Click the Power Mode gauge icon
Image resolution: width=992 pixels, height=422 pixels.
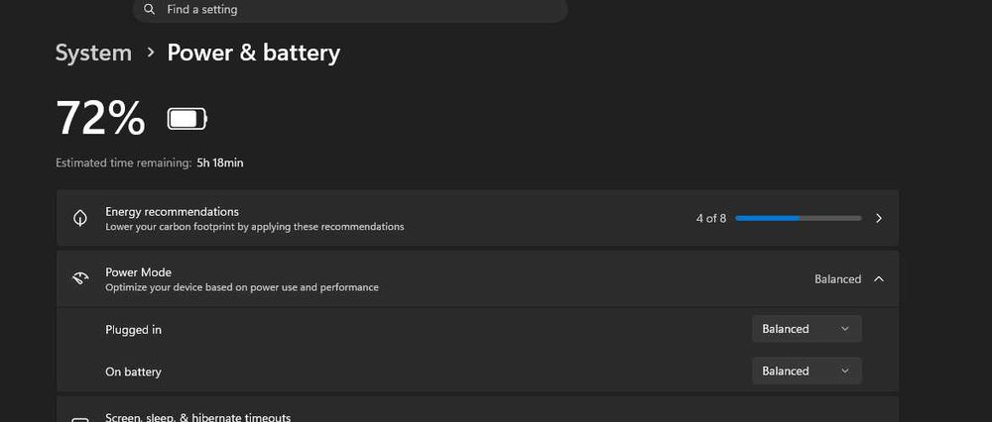(x=80, y=278)
